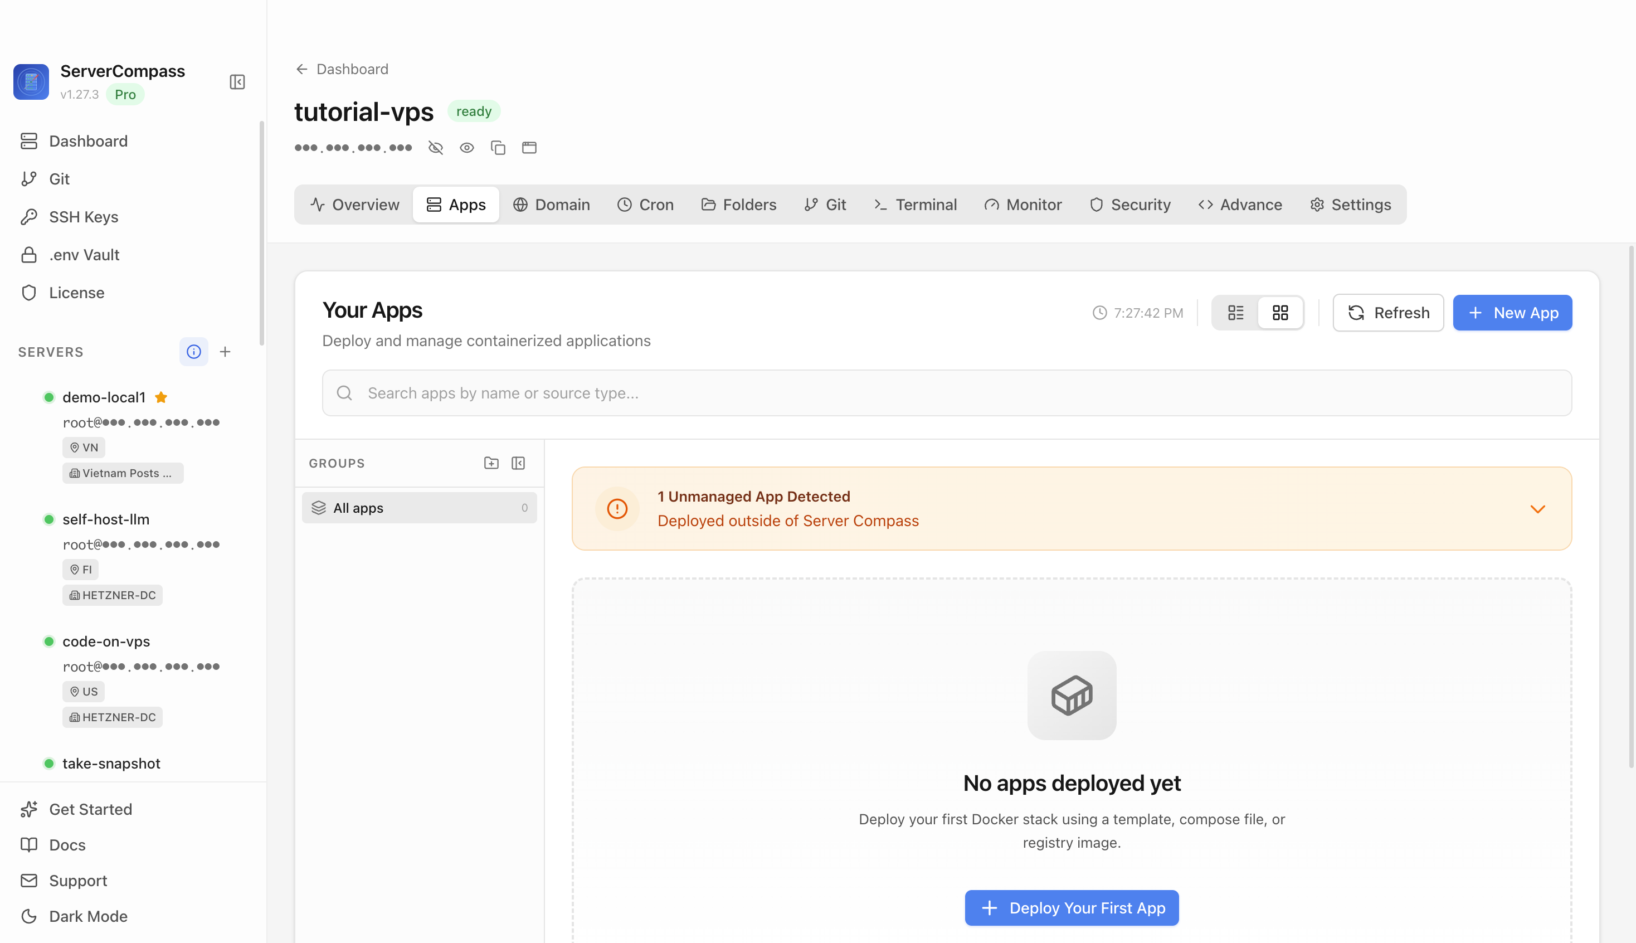The height and width of the screenshot is (943, 1636).
Task: Click the VN location tag
Action: pyautogui.click(x=84, y=448)
